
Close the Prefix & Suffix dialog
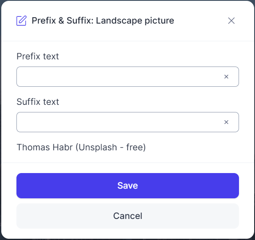tap(231, 21)
